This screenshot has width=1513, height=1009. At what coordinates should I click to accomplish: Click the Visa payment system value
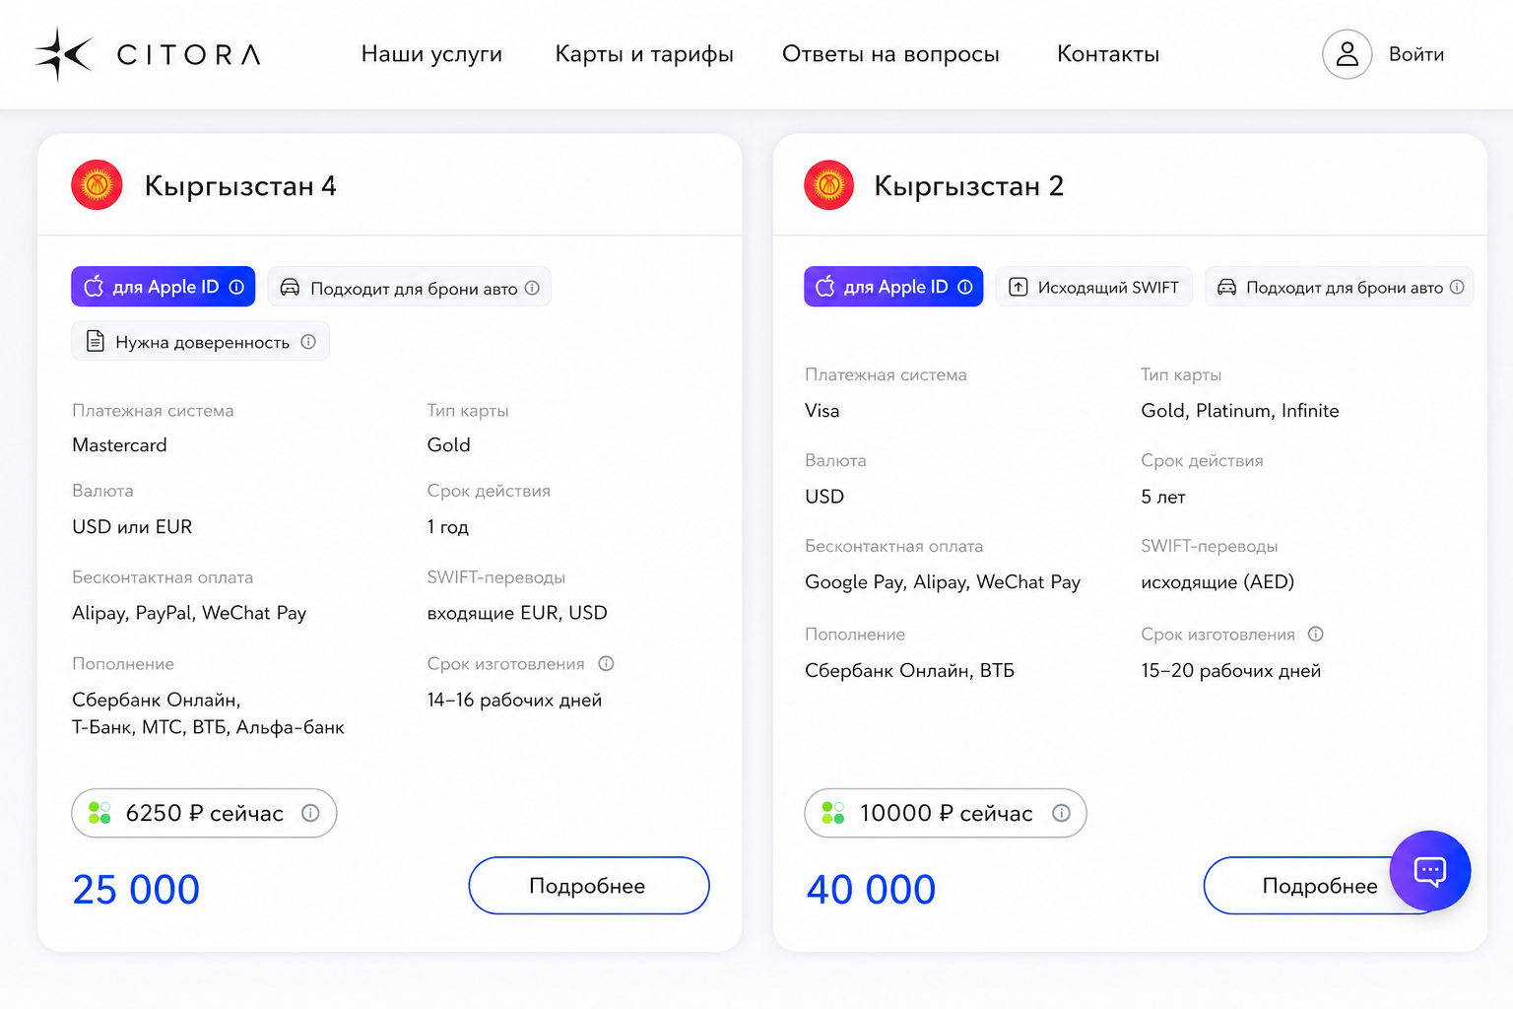coord(822,411)
